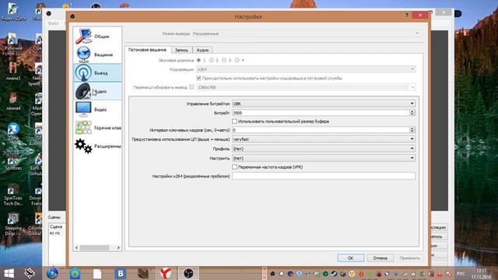Viewport: 498px width, 280px height.
Task: Click the Steam tray icon
Action: (334, 274)
